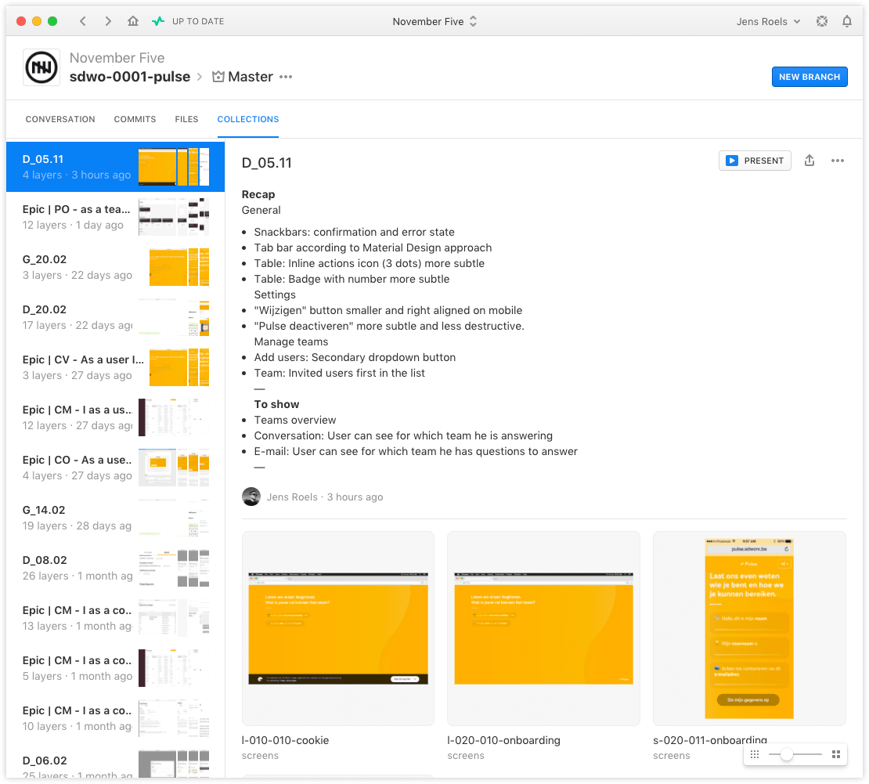Share the collection via share icon
This screenshot has height=784, width=869.
(x=810, y=161)
